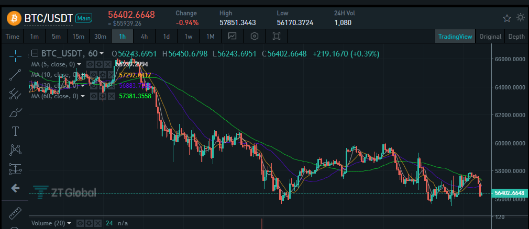
Task: Expand the MA (5, close, 0) dropdown arrow
Action: coord(79,64)
